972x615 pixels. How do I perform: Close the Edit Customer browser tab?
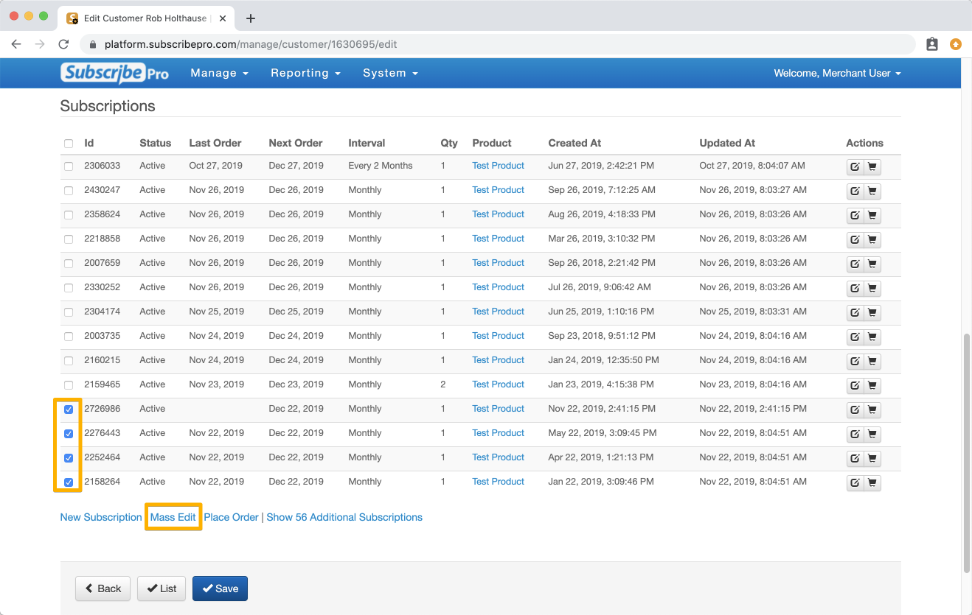point(223,18)
